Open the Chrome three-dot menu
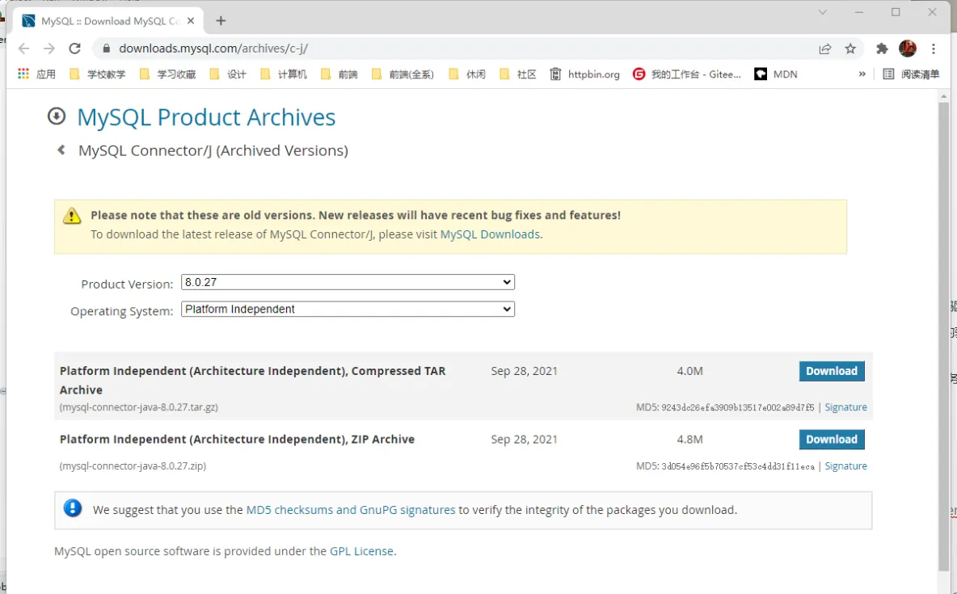This screenshot has height=594, width=957. 934,48
